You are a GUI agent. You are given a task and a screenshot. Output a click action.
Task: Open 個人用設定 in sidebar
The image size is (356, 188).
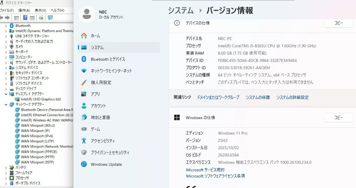pyautogui.click(x=101, y=82)
